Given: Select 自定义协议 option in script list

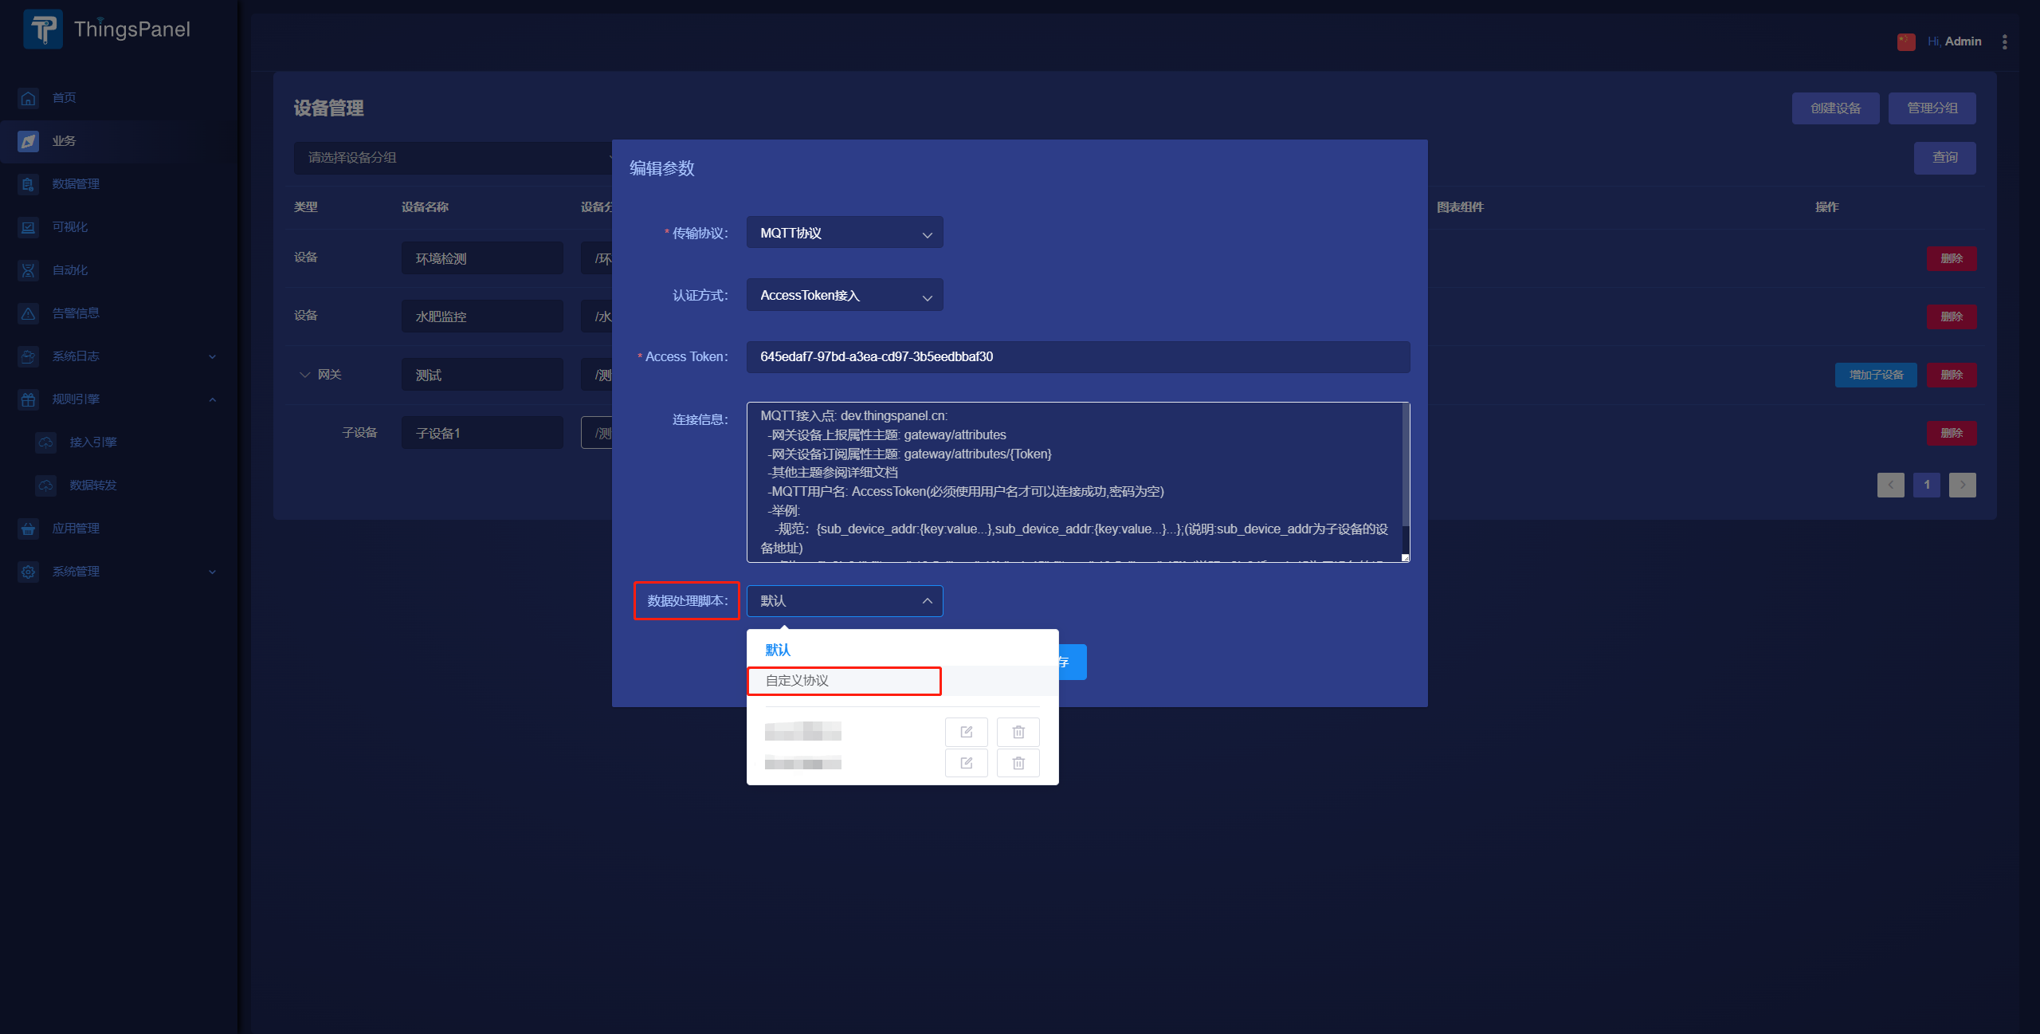Looking at the screenshot, I should pyautogui.click(x=902, y=681).
